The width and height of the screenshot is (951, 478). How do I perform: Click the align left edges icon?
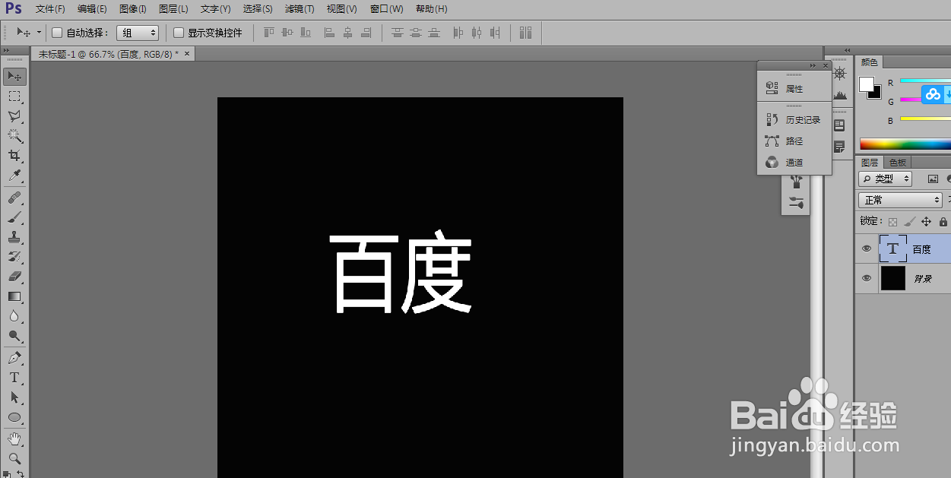point(329,33)
